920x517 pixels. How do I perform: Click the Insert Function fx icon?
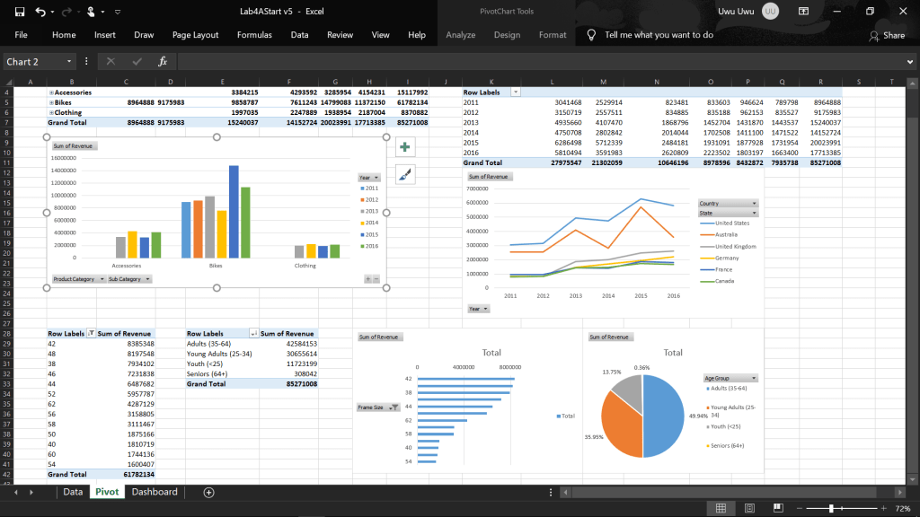point(163,61)
